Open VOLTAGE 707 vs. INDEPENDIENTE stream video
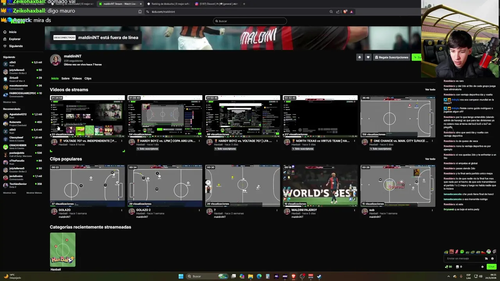This screenshot has height=281, width=500. (x=87, y=116)
